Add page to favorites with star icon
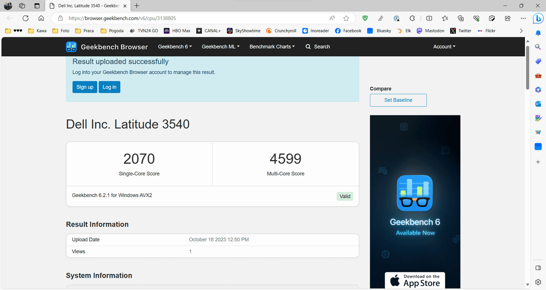This screenshot has width=546, height=290. pos(346,18)
